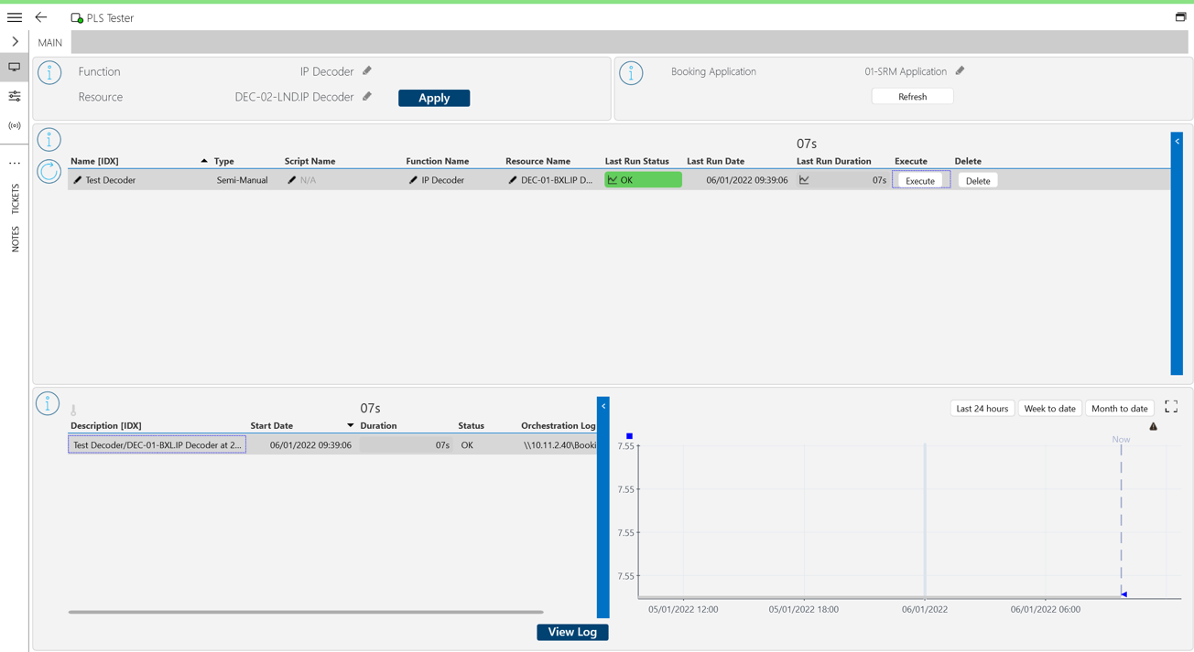This screenshot has width=1194, height=652.
Task: Edit the Resource DEC-02-LND pencil
Action: pos(367,96)
